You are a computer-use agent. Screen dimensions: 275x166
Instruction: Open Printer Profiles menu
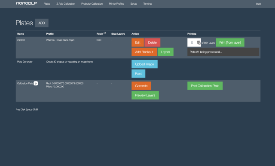point(116,4)
